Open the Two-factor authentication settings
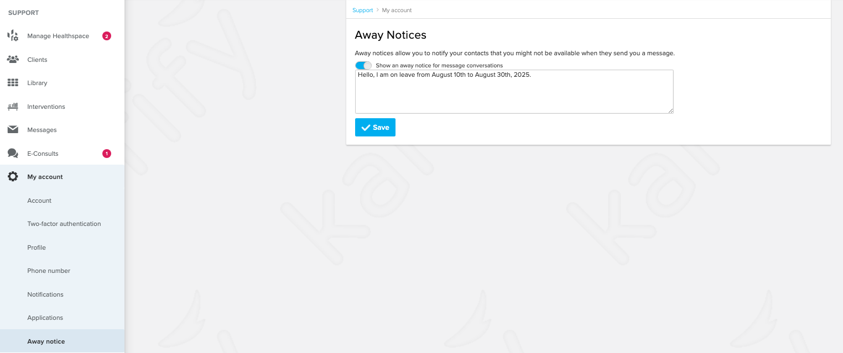The image size is (843, 353). (x=64, y=224)
